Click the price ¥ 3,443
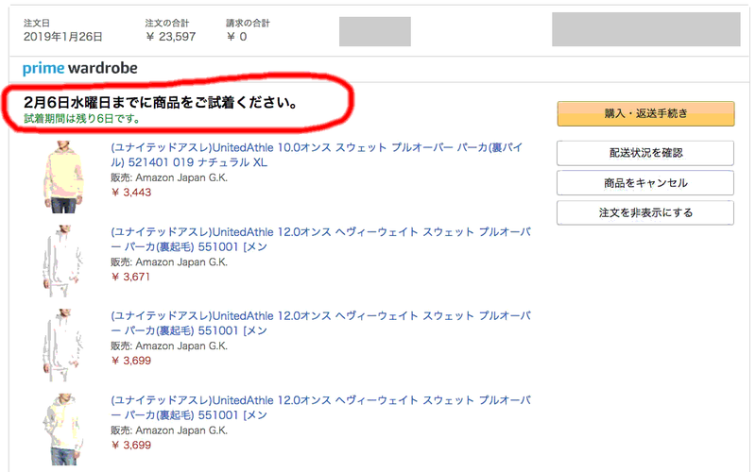Screen dimensions: 756x472 [x=131, y=193]
